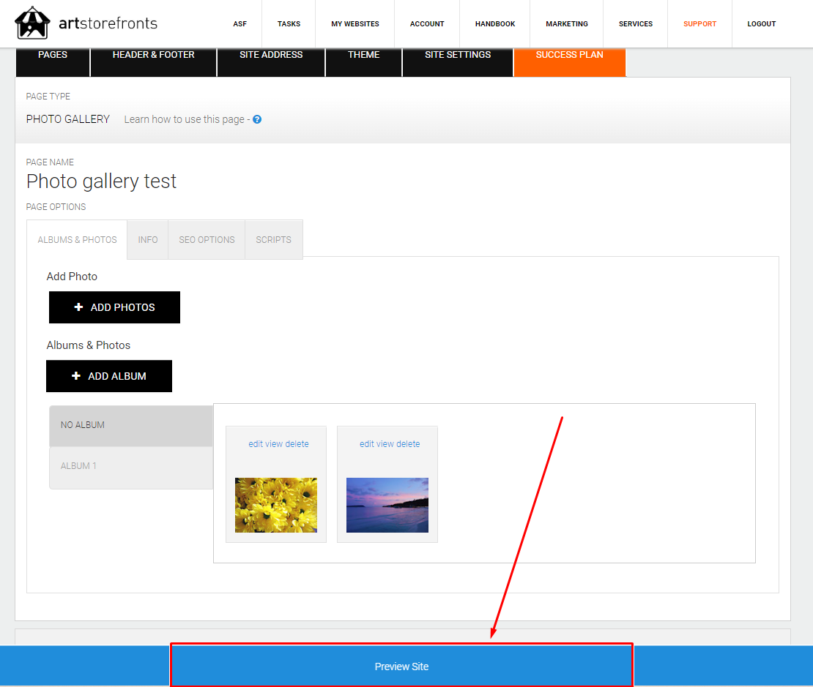Click the yellow flowers photo thumbnail
Viewport: 813px width, 687px height.
[x=276, y=505]
